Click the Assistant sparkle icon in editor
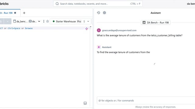195x109 pixels. tap(87, 29)
